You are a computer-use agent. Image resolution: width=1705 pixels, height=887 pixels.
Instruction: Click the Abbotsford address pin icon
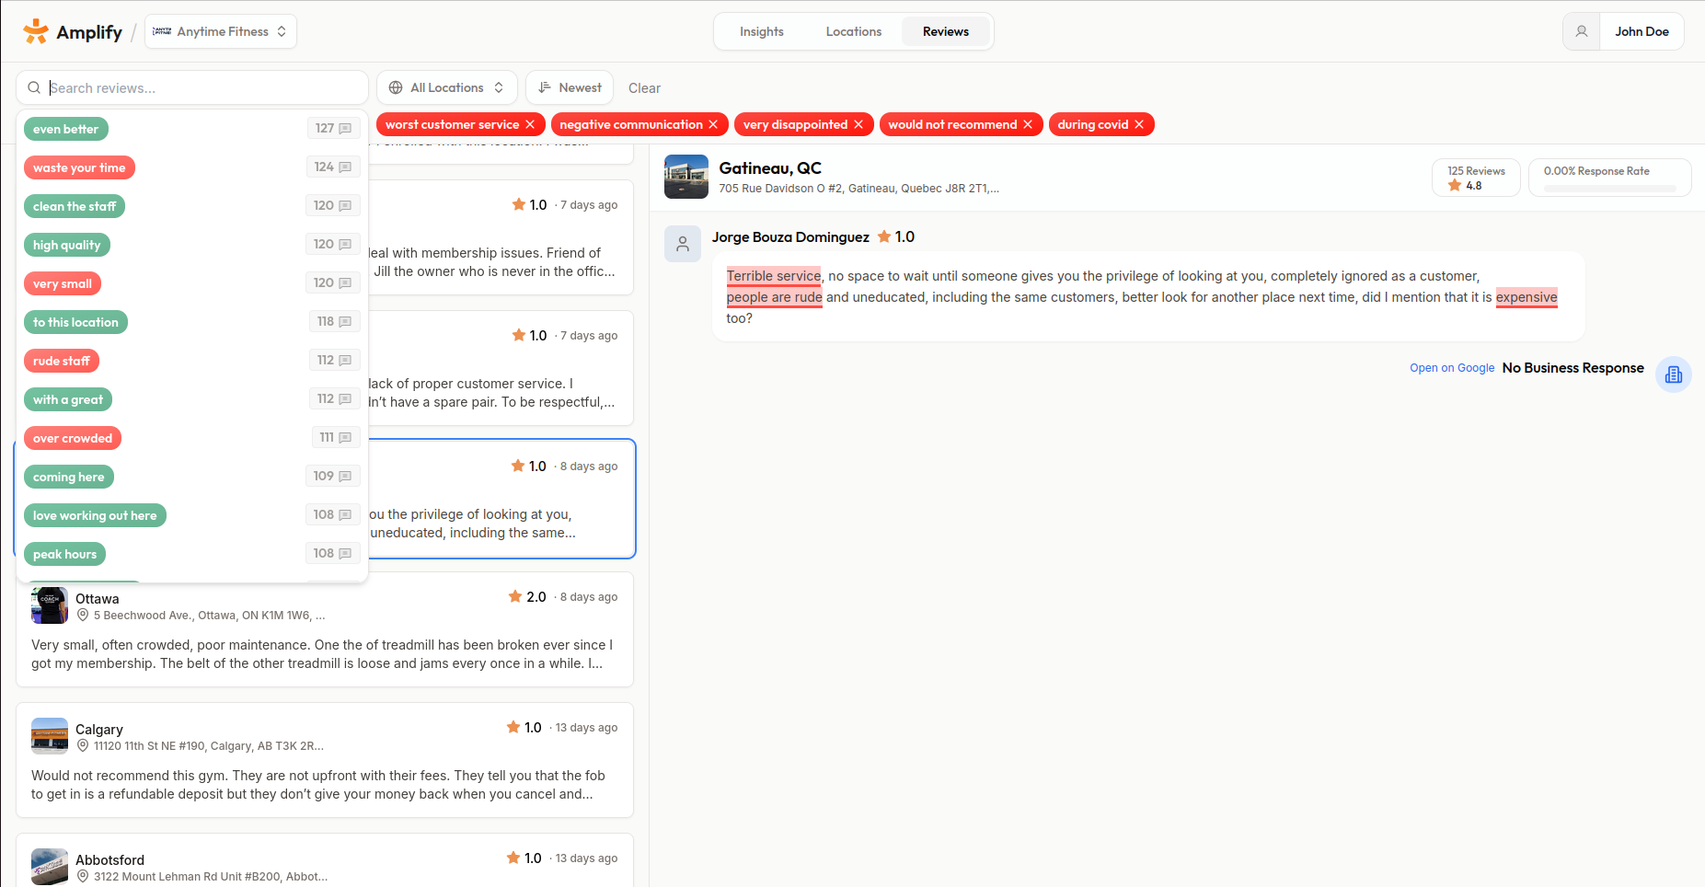(x=83, y=876)
